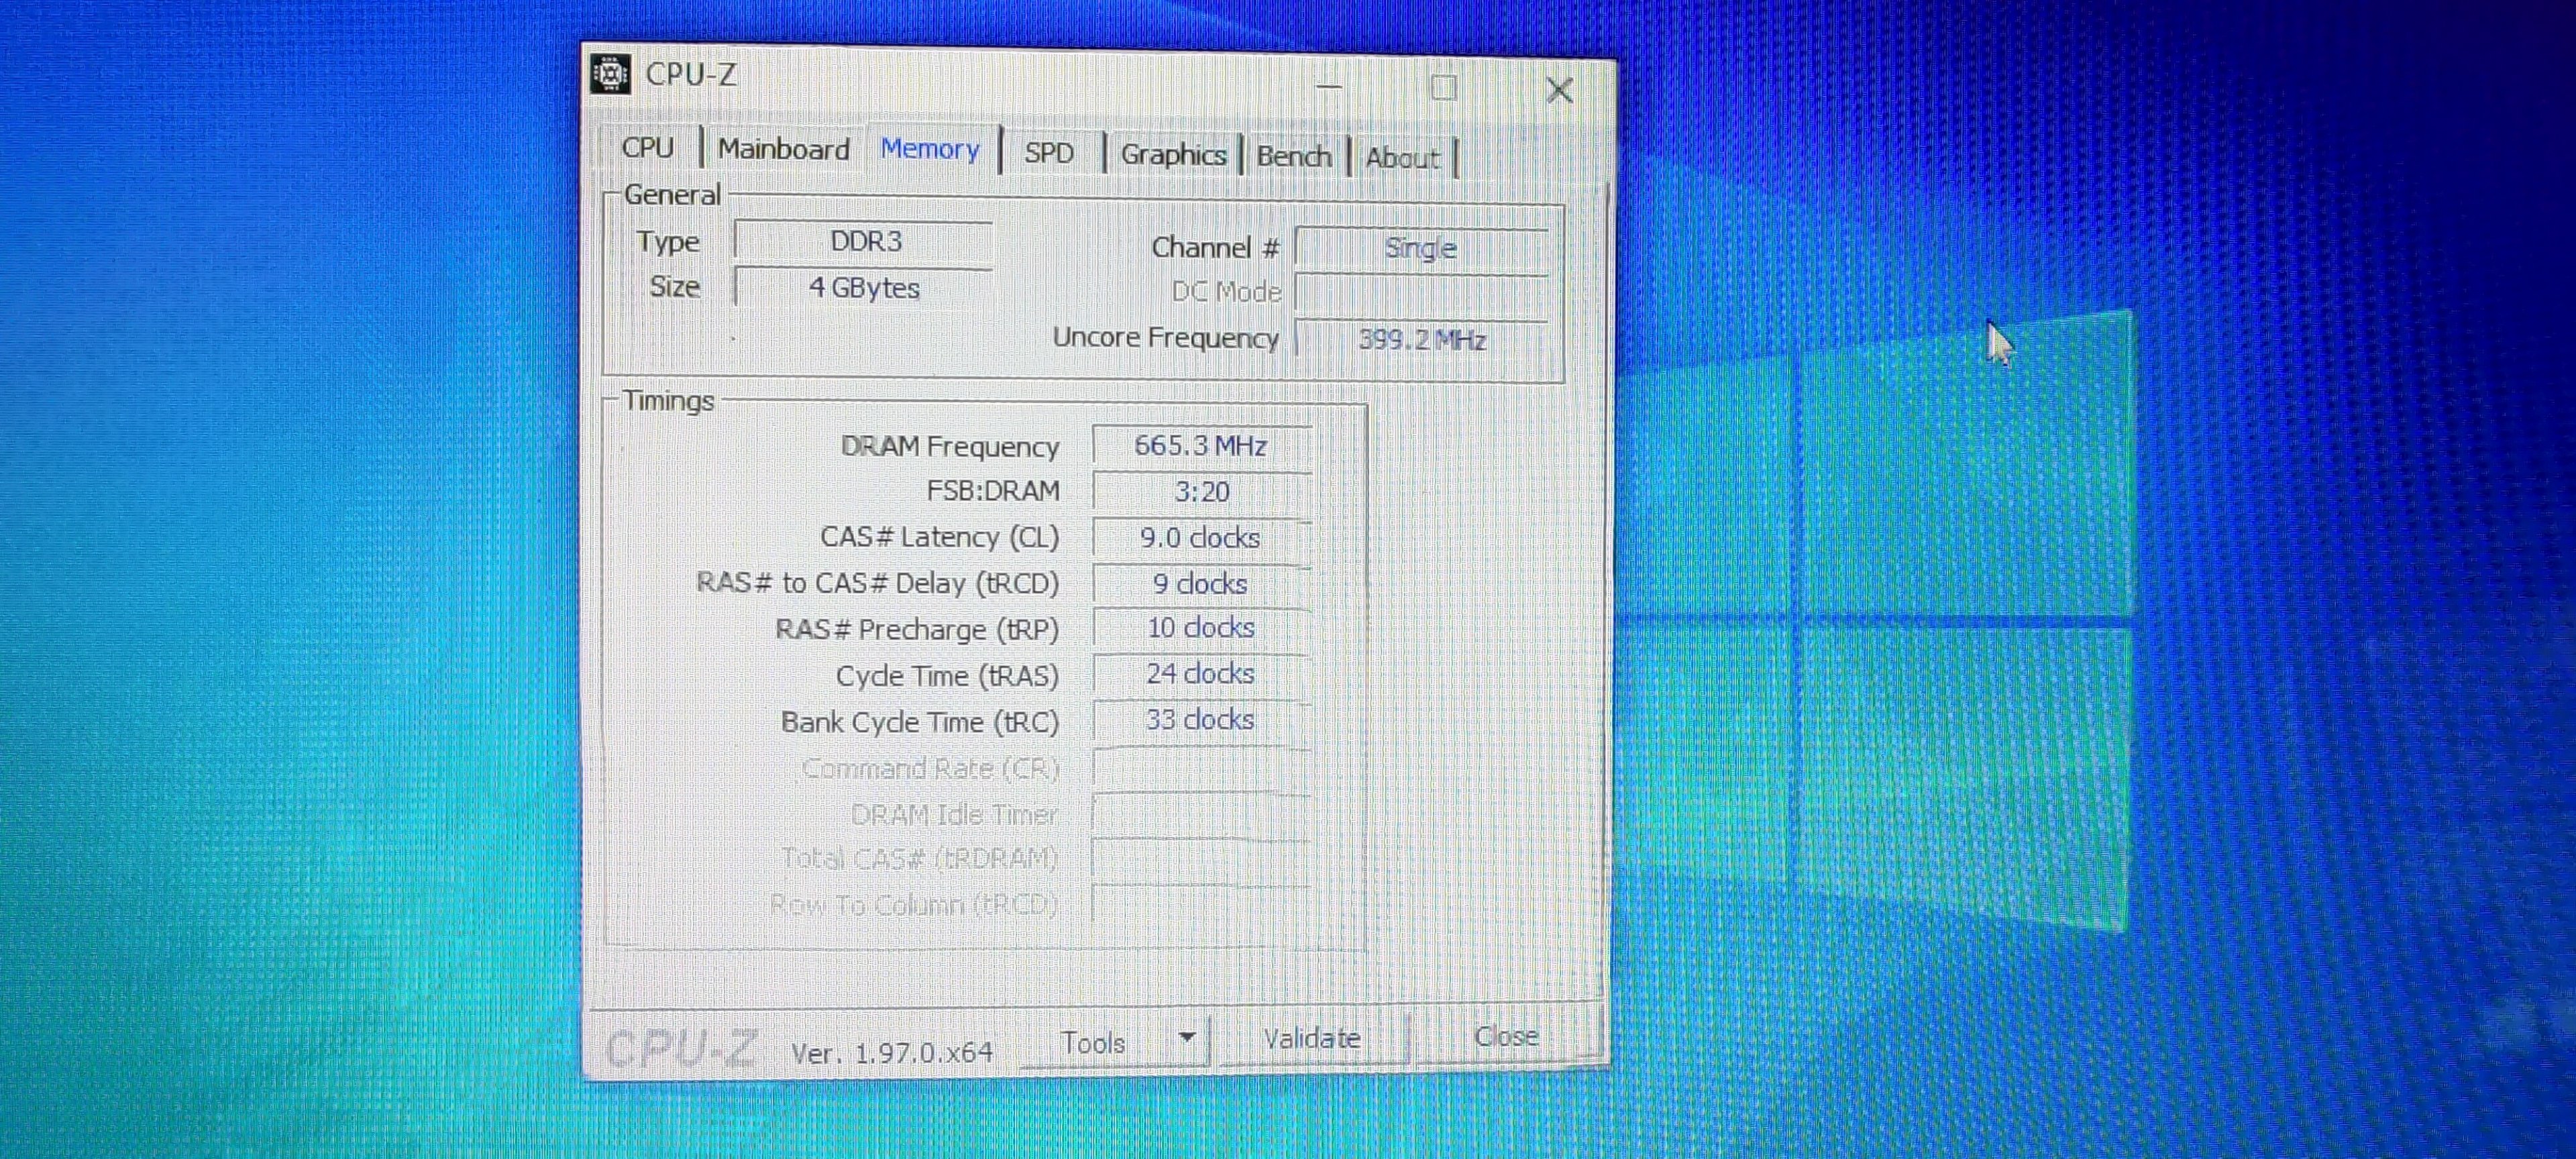
Task: Click the Size field showing 4 GBytes
Action: (865, 287)
